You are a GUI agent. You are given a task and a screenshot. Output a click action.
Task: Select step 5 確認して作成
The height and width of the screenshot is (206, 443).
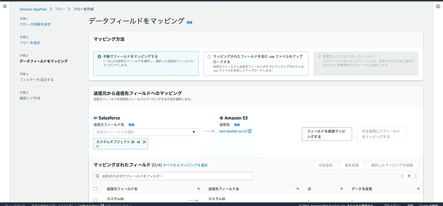[x=30, y=98]
